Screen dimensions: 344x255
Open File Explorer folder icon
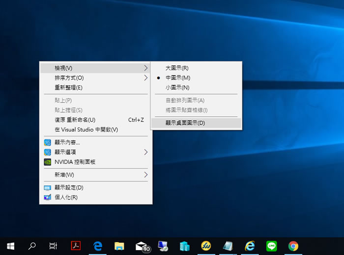[119, 246]
